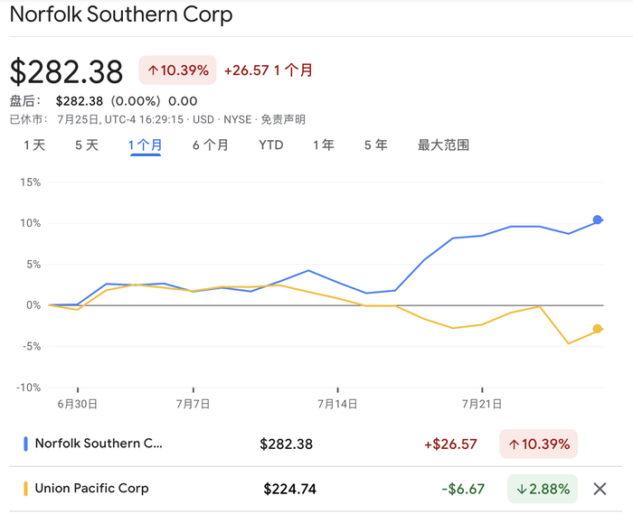Viewport: 633px width, 514px height.
Task: Click the 7月14日 date marker on chart axis
Action: point(338,404)
